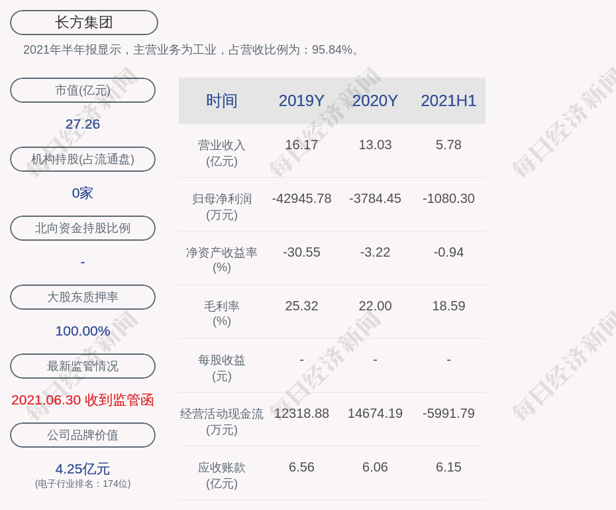This screenshot has width=616, height=510.
Task: Open the 北向资金持股比例 label
Action: (x=83, y=228)
